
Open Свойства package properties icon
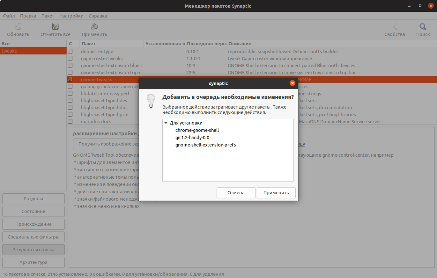pos(395,27)
